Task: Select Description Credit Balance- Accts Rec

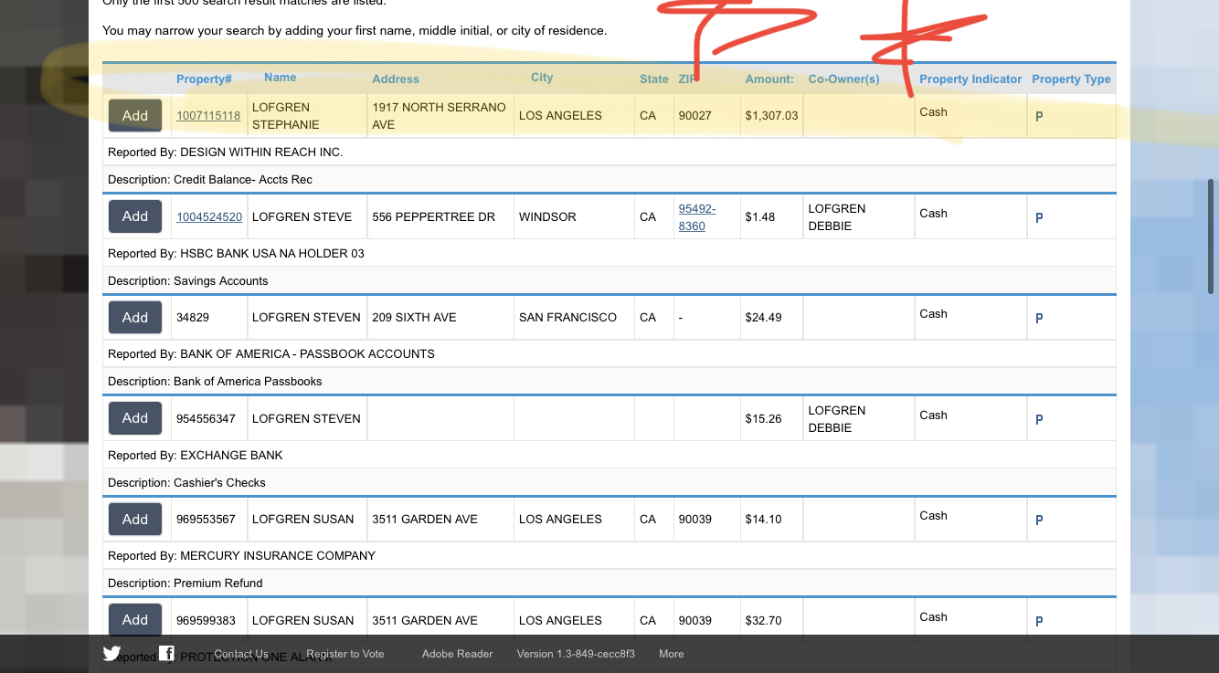Action: click(x=210, y=180)
